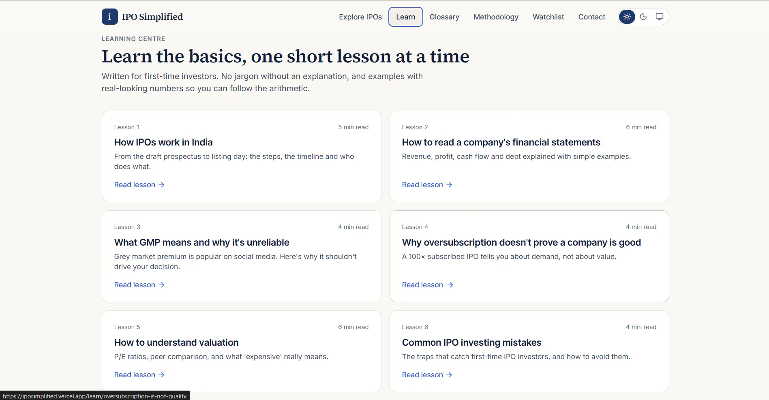Click the IPO Simplified logo icon
This screenshot has height=400, width=769.
(109, 17)
